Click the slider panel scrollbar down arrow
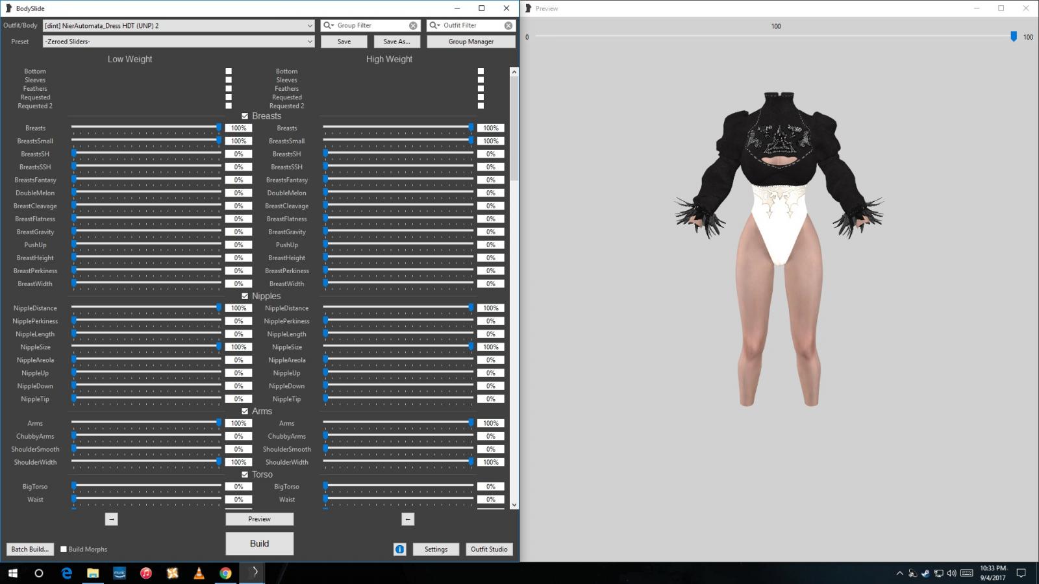 (514, 505)
